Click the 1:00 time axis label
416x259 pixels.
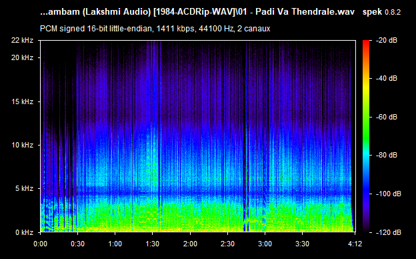pyautogui.click(x=115, y=244)
